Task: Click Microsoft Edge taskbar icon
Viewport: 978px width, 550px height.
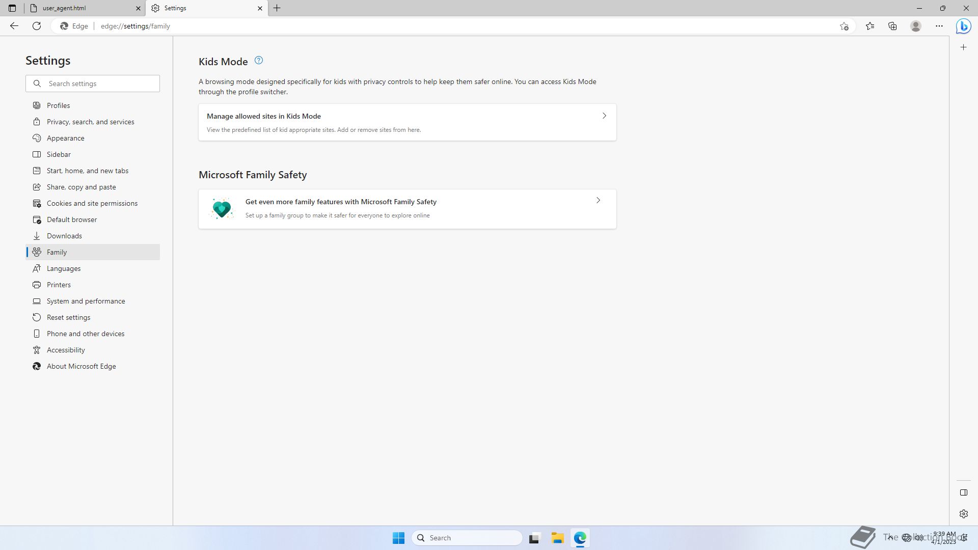Action: coord(580,538)
